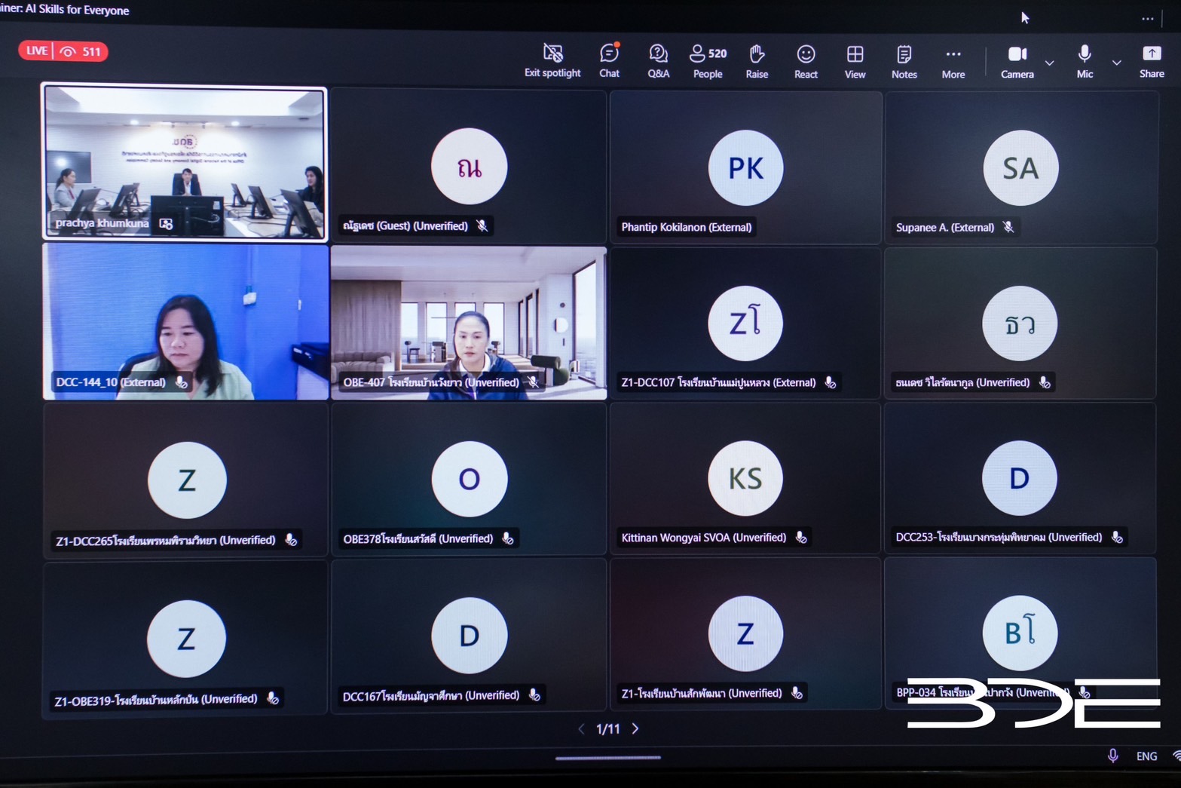The height and width of the screenshot is (788, 1181).
Task: Toggle the Mic mute state
Action: [x=1085, y=60]
